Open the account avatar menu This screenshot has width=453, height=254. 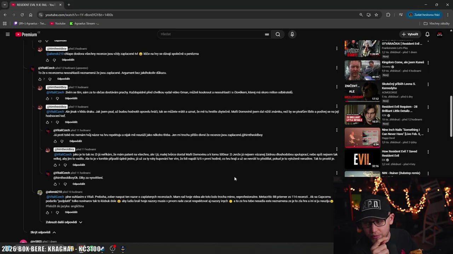pyautogui.click(x=440, y=34)
